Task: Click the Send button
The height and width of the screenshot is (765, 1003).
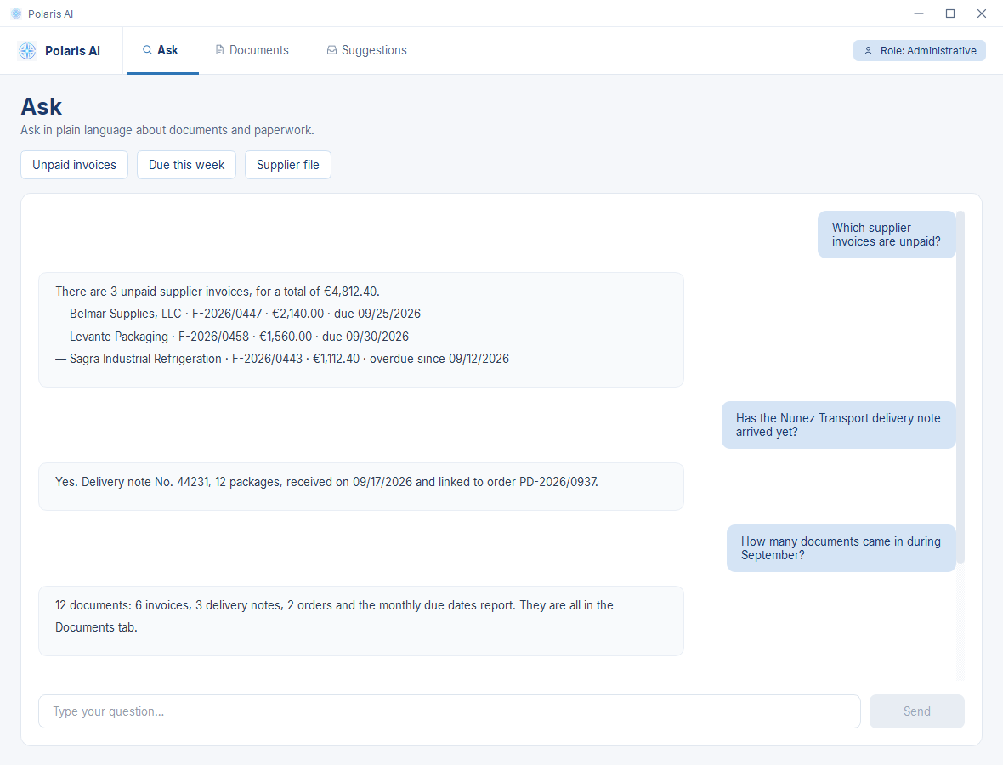Action: (916, 711)
